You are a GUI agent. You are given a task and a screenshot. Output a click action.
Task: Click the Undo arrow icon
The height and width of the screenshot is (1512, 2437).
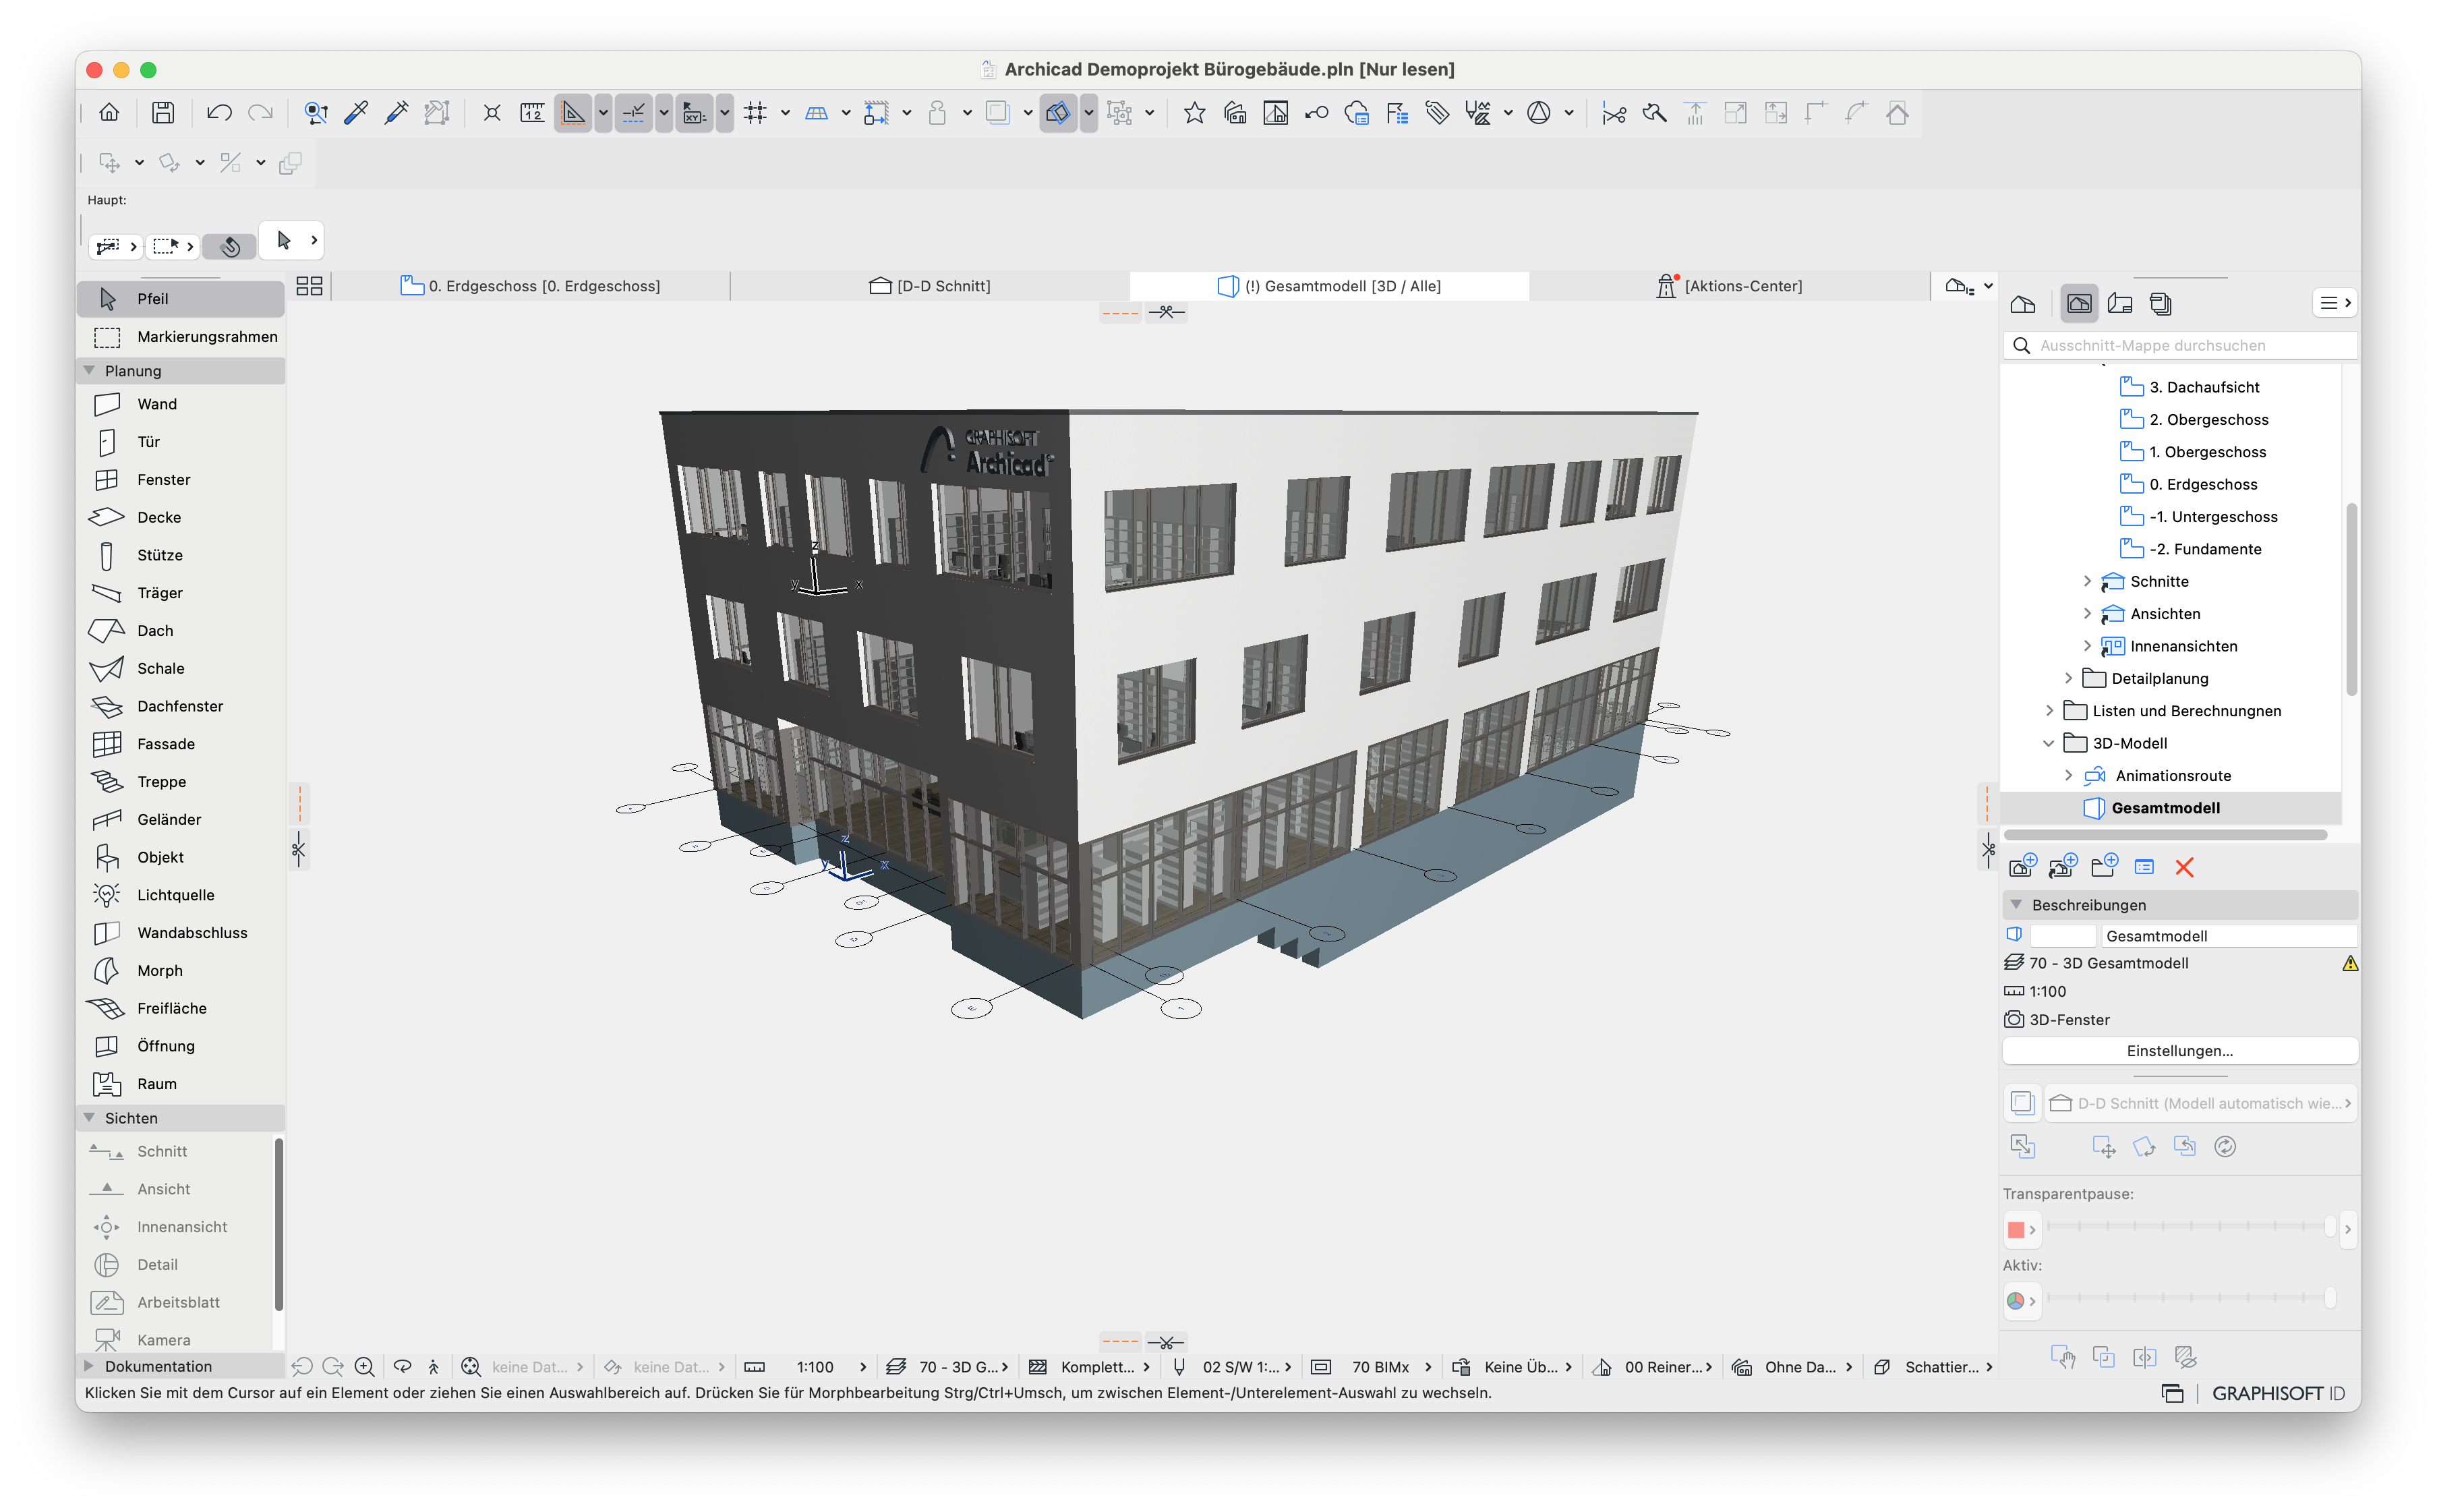219,113
